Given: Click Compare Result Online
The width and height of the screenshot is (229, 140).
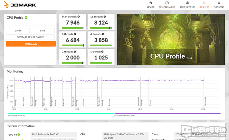Looking at the screenshot, I should [x=30, y=37].
